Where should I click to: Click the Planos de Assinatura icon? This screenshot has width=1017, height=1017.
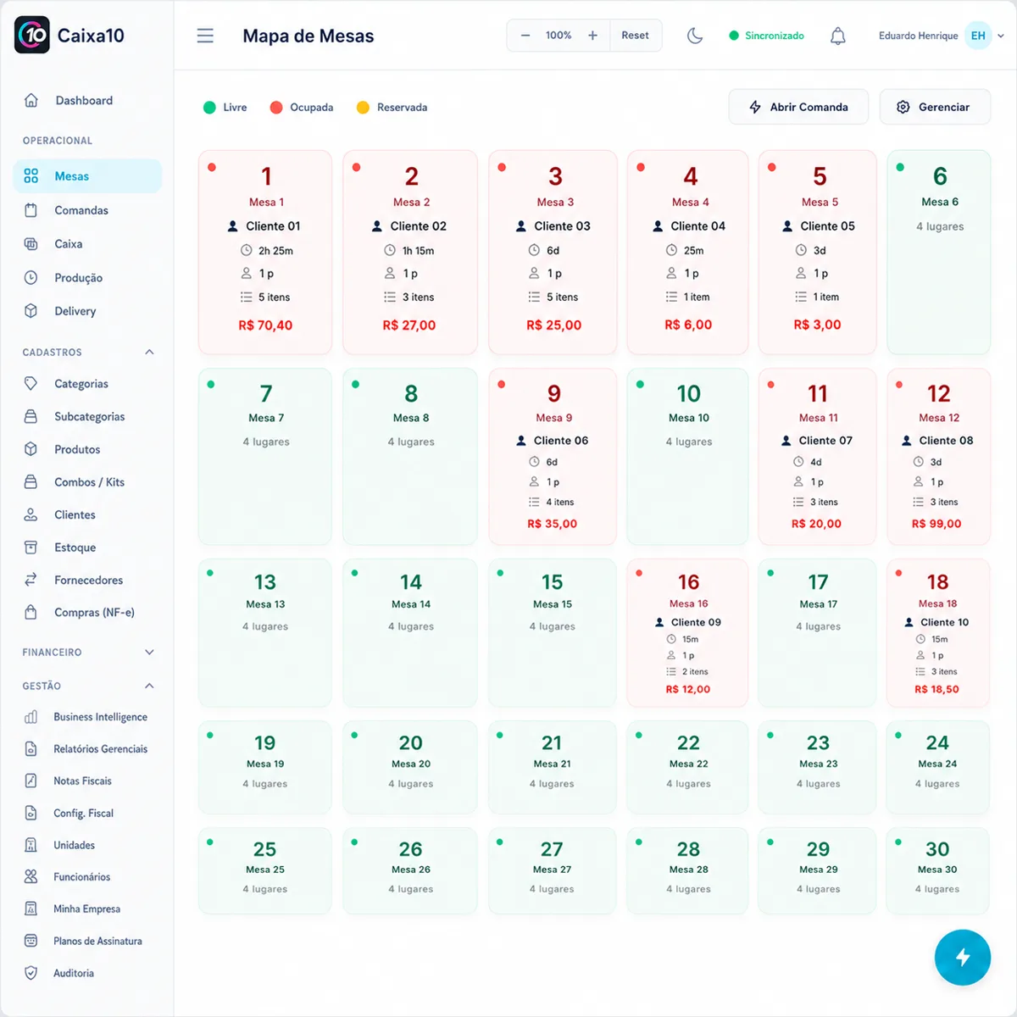point(31,941)
